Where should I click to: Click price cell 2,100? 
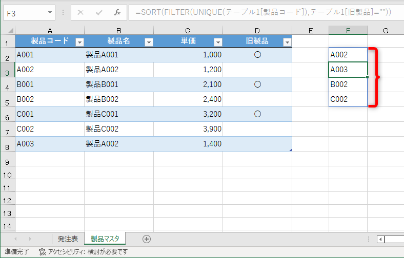[188, 84]
